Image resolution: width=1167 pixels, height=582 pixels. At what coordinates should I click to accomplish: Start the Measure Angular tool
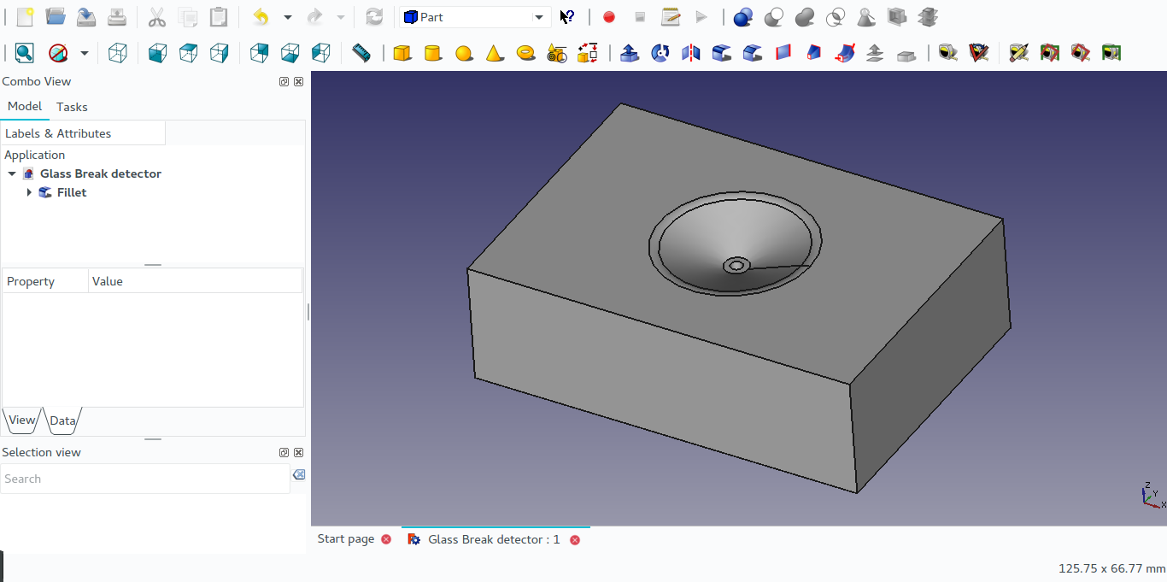pos(978,53)
